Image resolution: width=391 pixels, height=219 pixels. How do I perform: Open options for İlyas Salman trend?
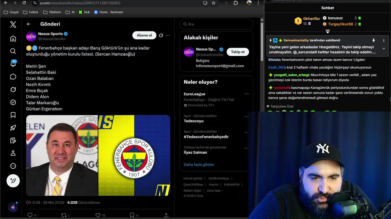click(247, 148)
